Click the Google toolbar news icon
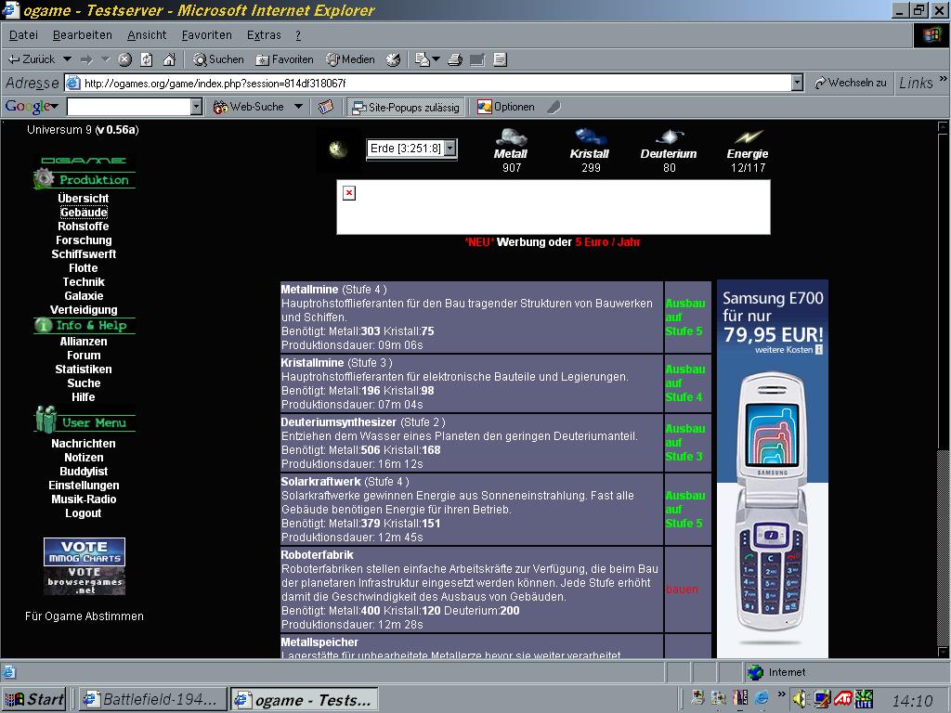Screen dimensions: 951x713 (x=326, y=108)
